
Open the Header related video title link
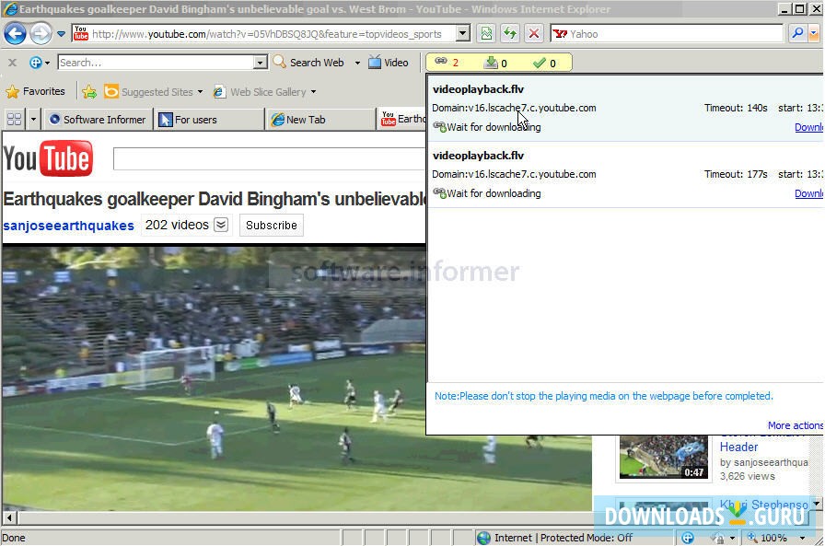click(x=738, y=447)
